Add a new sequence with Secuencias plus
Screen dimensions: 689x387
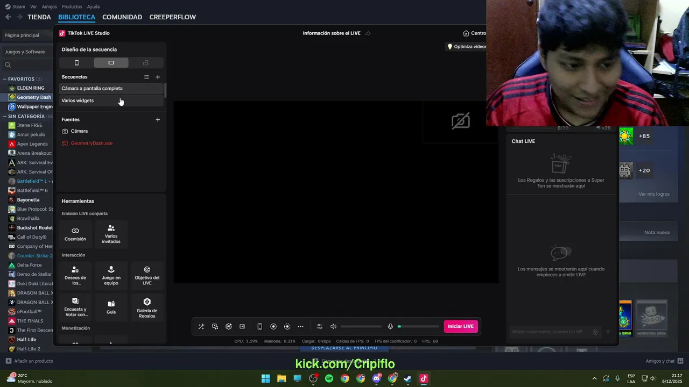158,77
